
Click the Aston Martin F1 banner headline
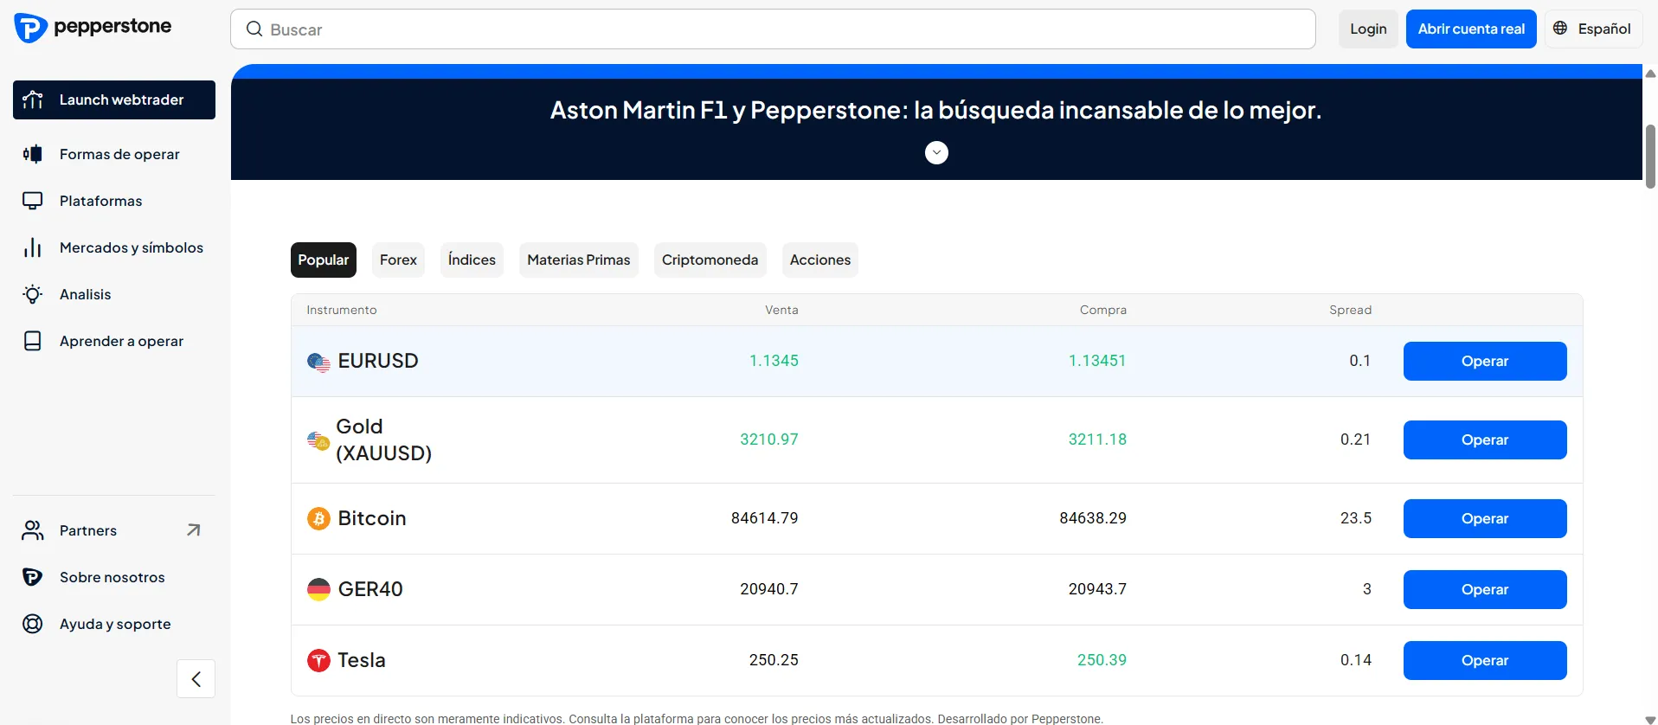coord(936,110)
